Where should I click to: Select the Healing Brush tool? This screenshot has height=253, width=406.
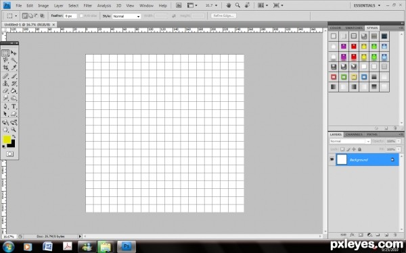5,76
